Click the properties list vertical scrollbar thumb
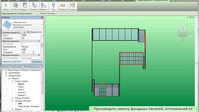199x112 pixels. 42,45
